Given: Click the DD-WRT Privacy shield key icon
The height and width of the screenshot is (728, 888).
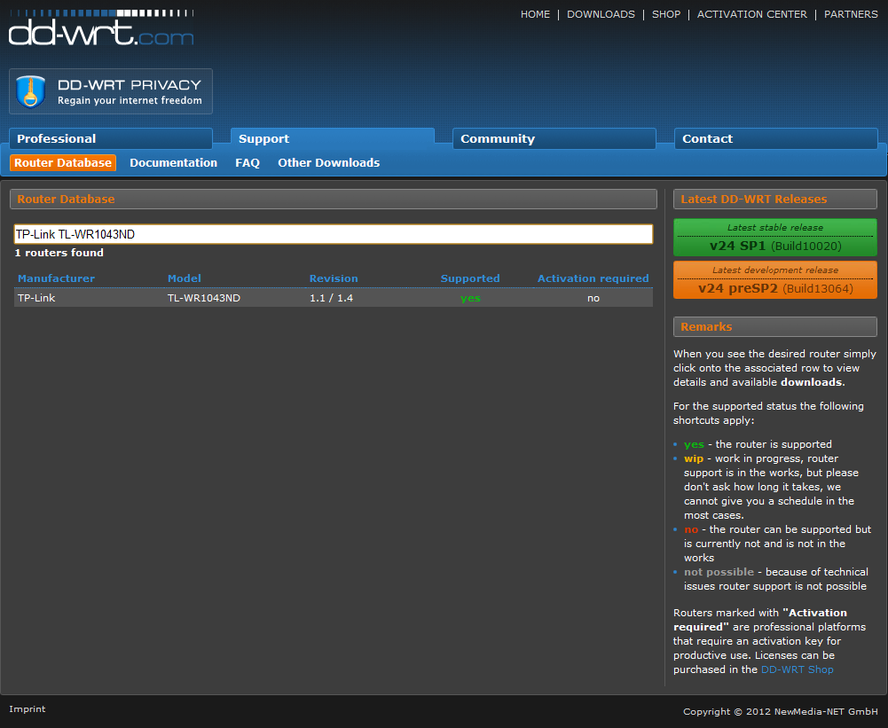Looking at the screenshot, I should click(x=31, y=91).
